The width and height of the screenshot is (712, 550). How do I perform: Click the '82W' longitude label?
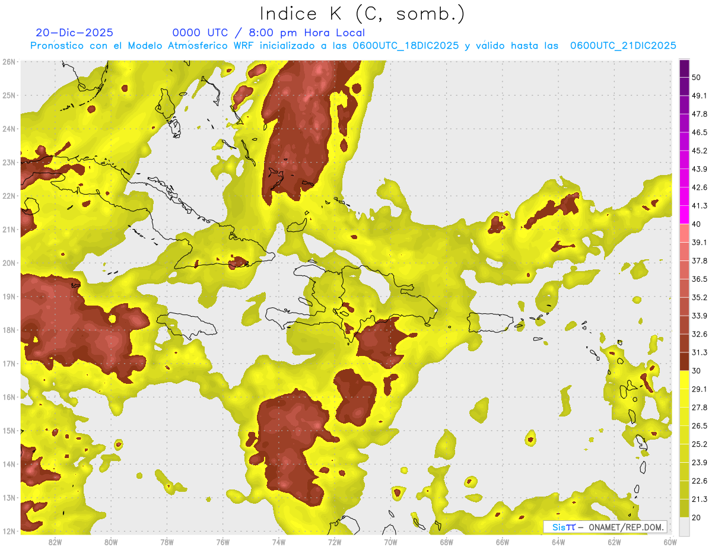pos(55,542)
